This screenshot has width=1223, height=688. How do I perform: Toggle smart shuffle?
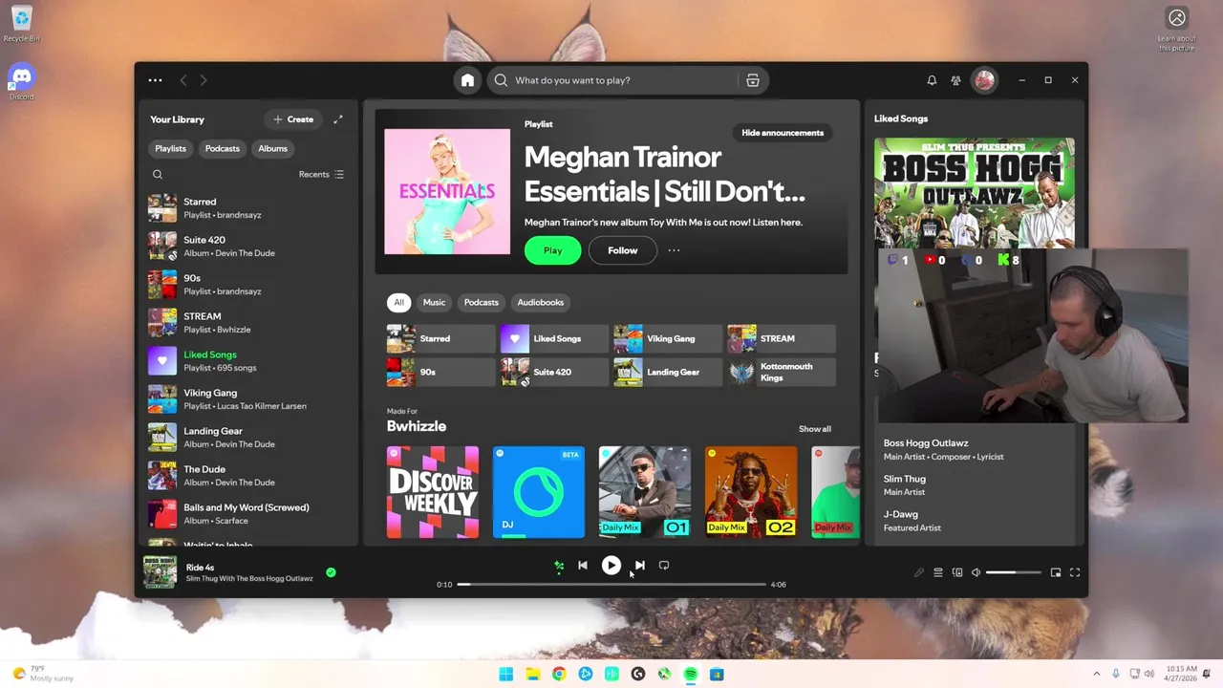(x=559, y=566)
